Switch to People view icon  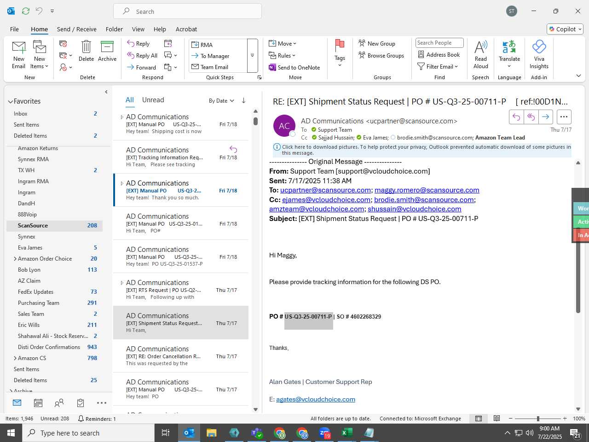click(59, 403)
